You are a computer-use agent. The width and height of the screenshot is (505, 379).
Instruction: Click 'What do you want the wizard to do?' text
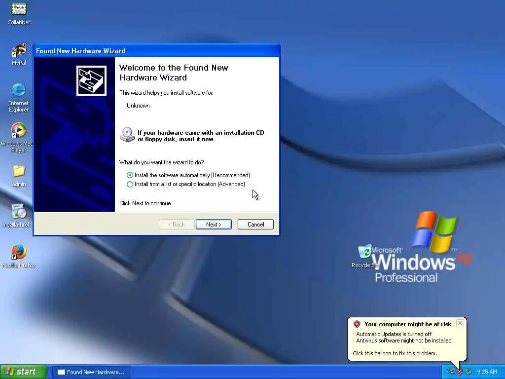(x=161, y=162)
